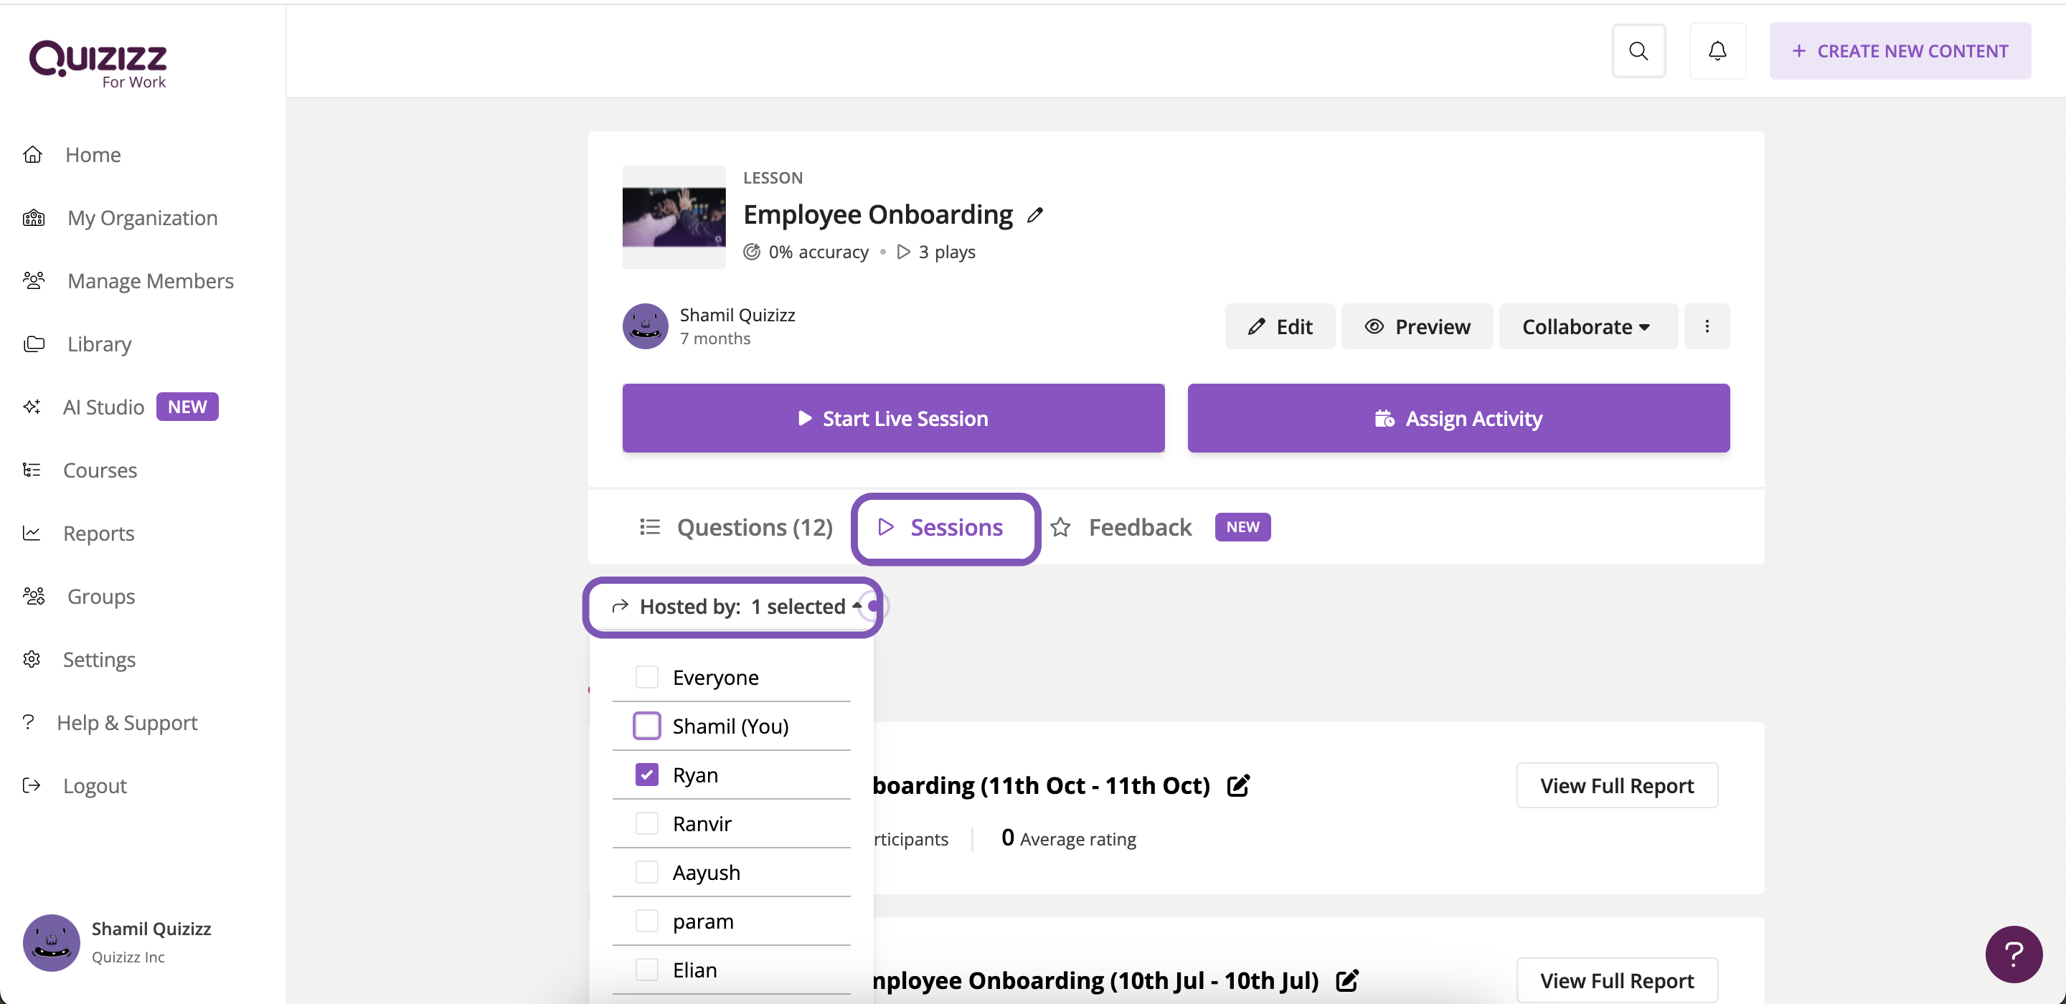Edit the 11th Oct session name icon

(x=1237, y=786)
